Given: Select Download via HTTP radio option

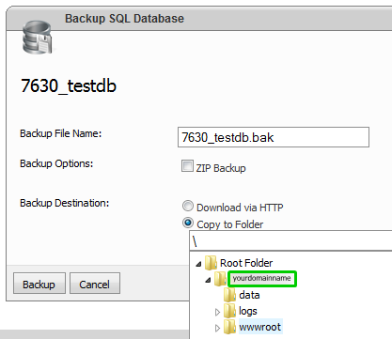Looking at the screenshot, I should coord(188,207).
